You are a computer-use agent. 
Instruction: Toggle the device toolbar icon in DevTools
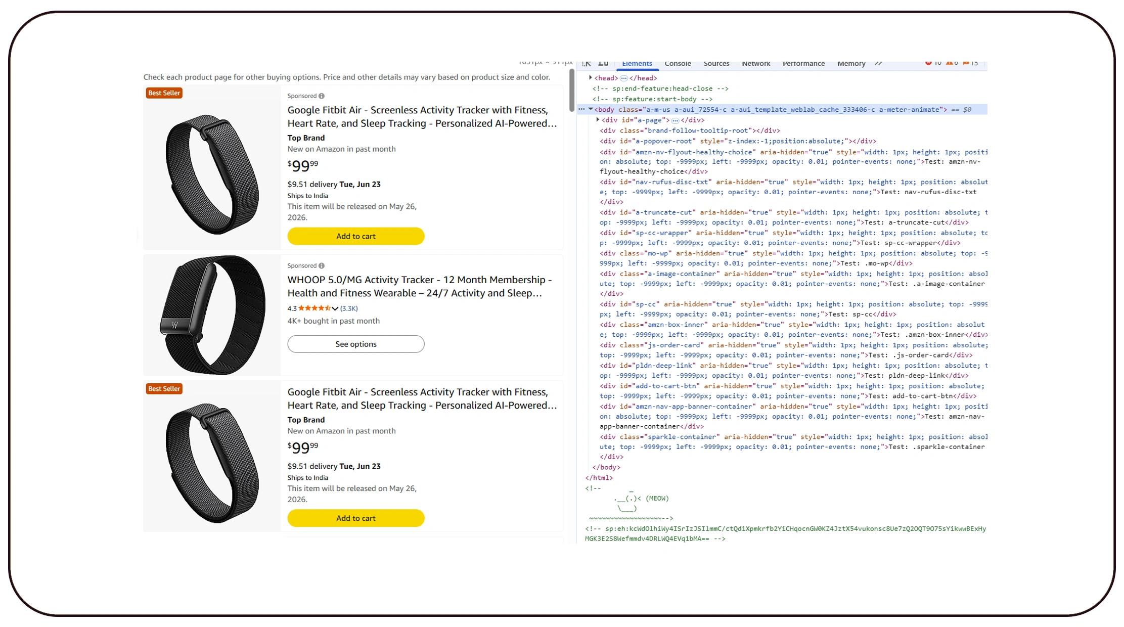(603, 64)
